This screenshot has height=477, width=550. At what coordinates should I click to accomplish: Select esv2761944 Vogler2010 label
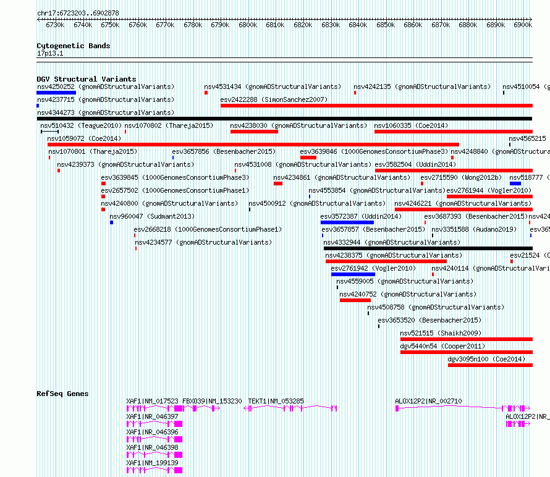(x=489, y=190)
